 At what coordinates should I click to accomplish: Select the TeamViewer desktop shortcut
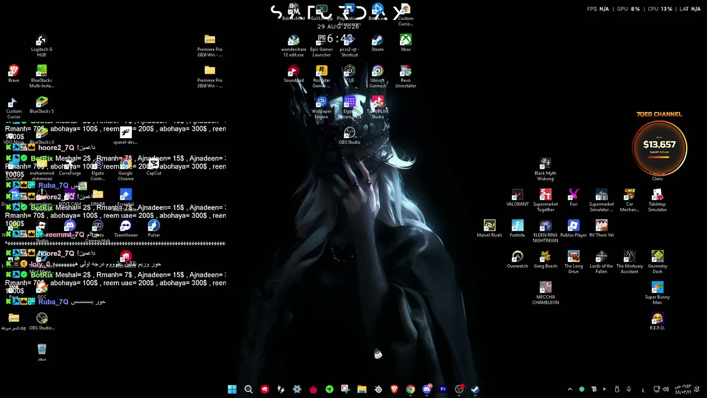coord(125,229)
